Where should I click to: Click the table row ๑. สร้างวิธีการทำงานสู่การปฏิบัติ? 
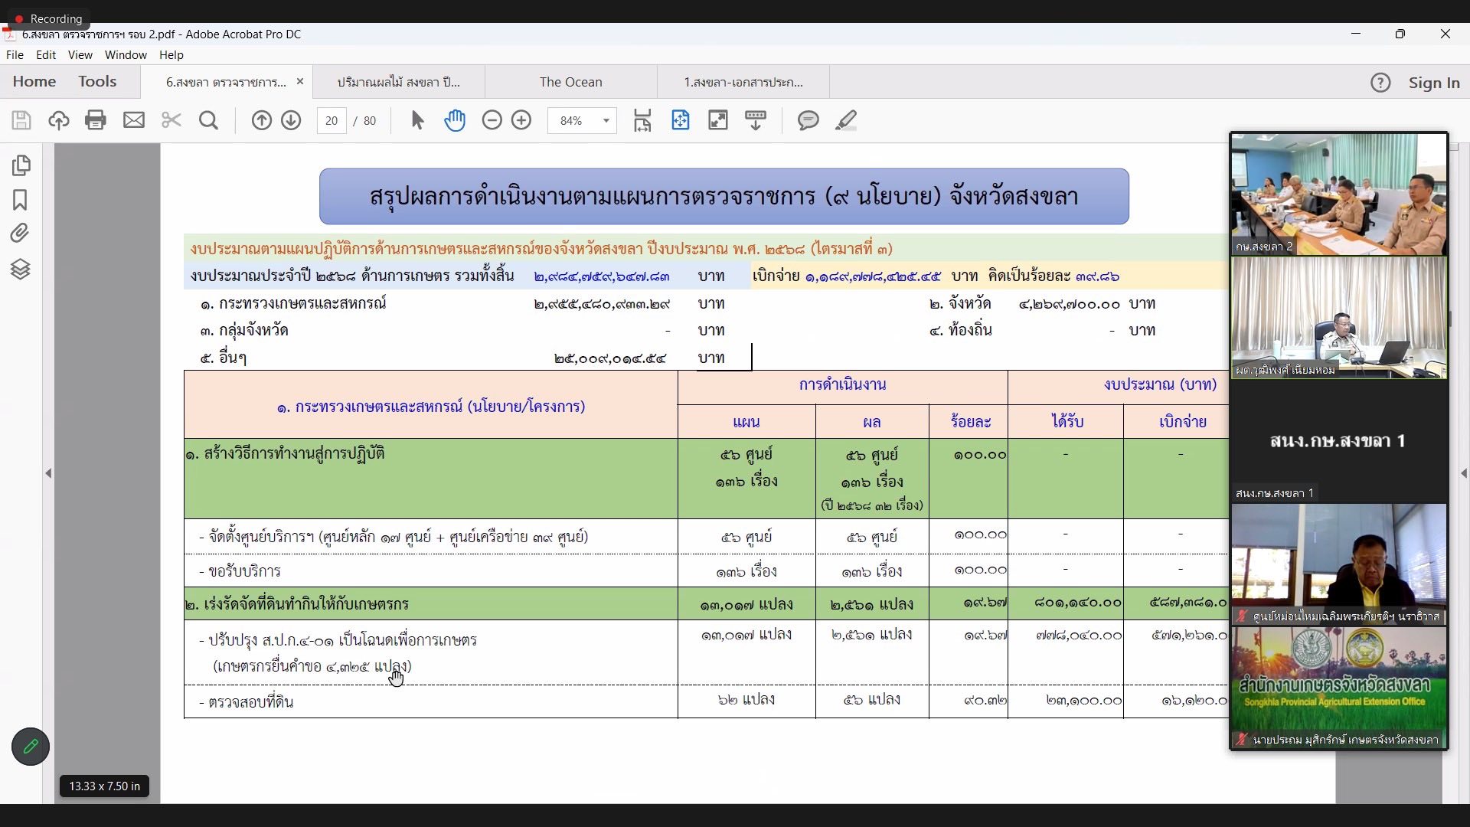pos(706,479)
